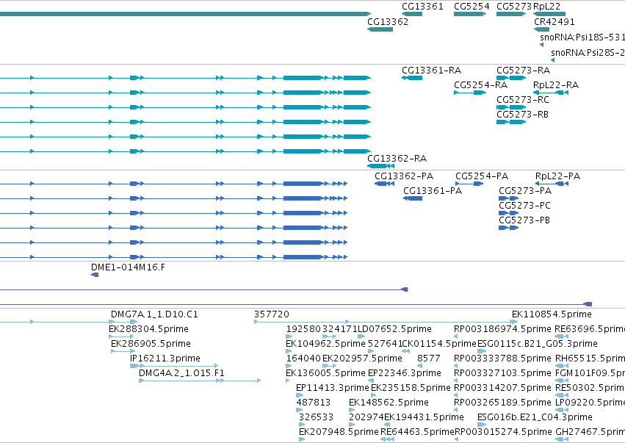This screenshot has height=443, width=625.
Task: Click the purple DME1-014M16.F marker
Action: (x=95, y=275)
